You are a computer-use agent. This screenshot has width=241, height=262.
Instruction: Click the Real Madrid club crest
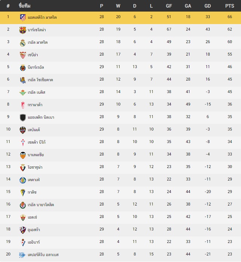pyautogui.click(x=23, y=43)
